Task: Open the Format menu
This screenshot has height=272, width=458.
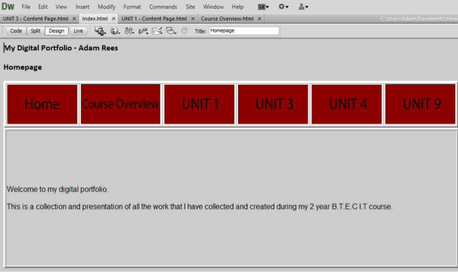Action: 132,7
